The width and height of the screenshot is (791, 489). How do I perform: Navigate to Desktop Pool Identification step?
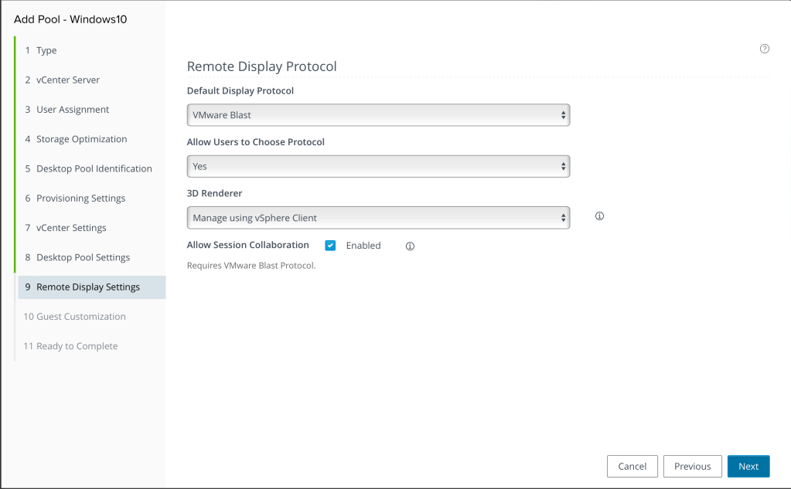point(94,169)
